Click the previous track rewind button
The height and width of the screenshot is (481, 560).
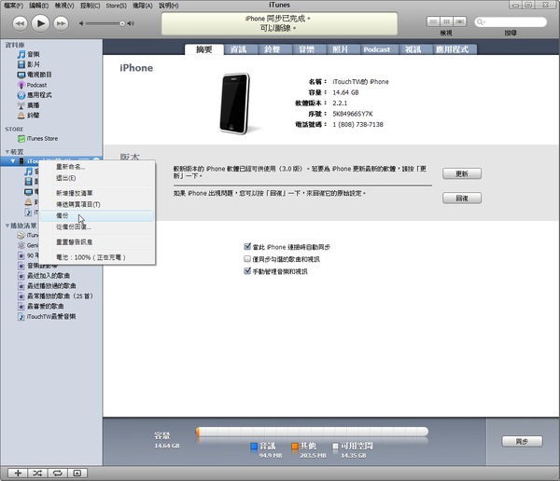pyautogui.click(x=20, y=24)
